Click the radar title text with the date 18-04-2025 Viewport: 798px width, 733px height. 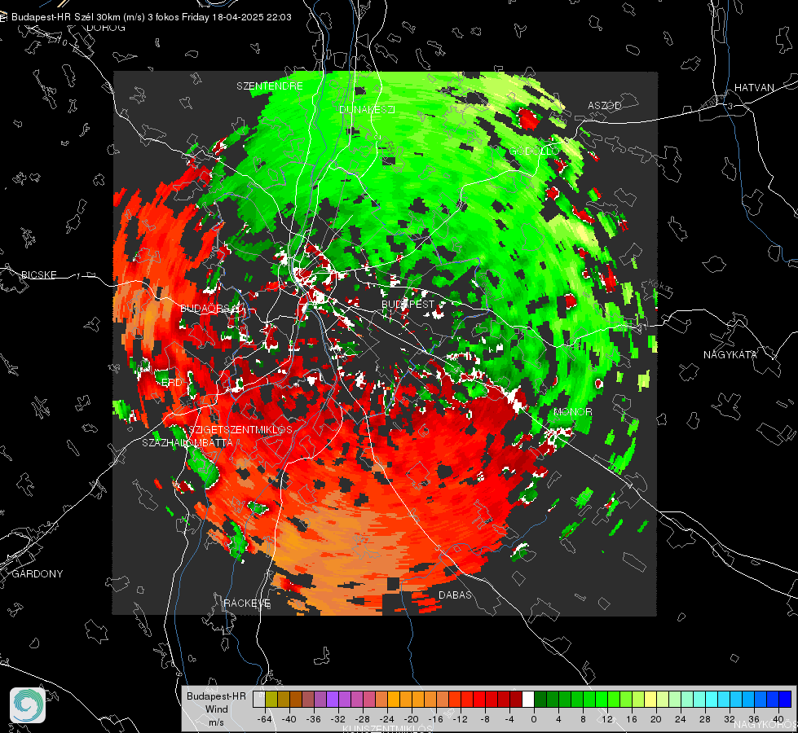151,17
